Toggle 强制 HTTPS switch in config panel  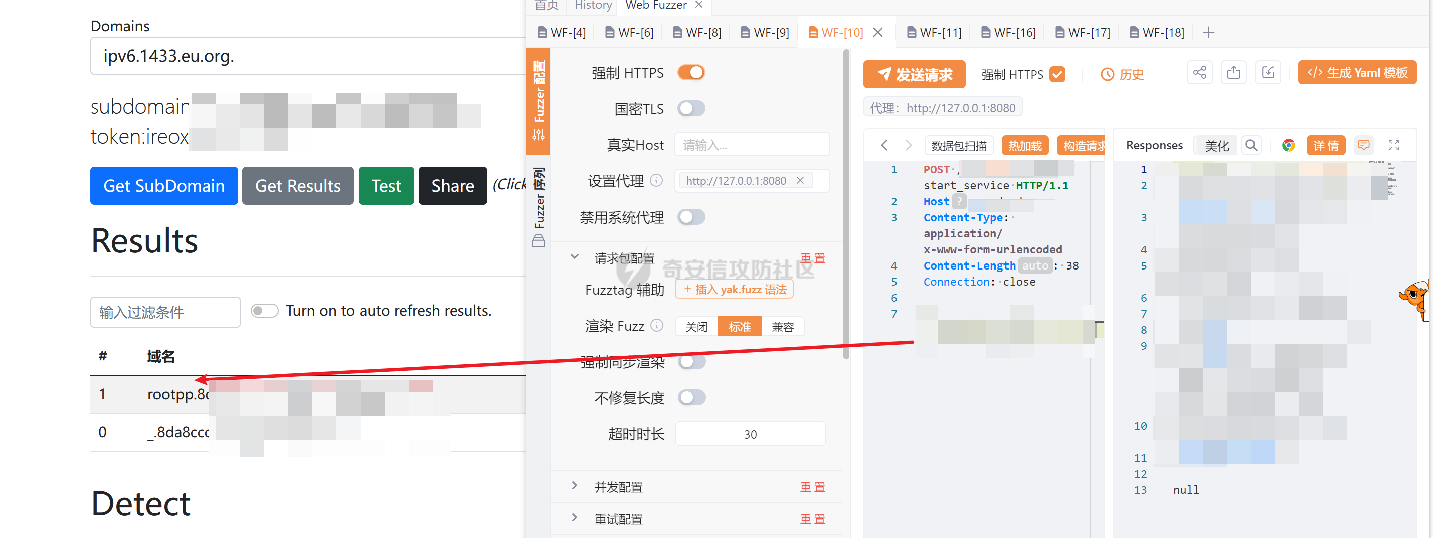coord(691,72)
